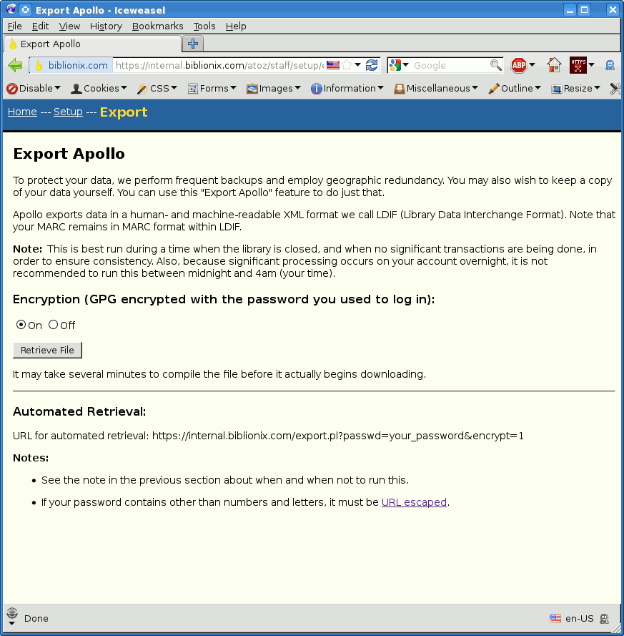624x636 pixels.
Task: Select the encryption Off radio button
Action: tap(53, 325)
